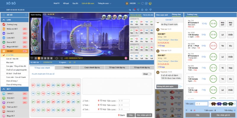Switch to Tổ hợp 3 tinh lập trụ tab

(117, 68)
